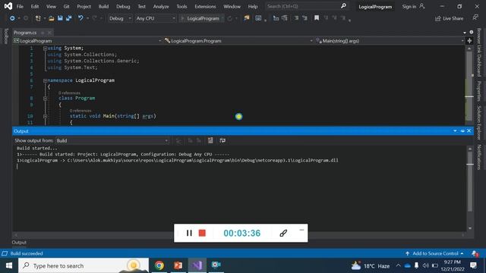Open Chrome from the taskbar
This screenshot has height=273, width=486.
pyautogui.click(x=159, y=265)
